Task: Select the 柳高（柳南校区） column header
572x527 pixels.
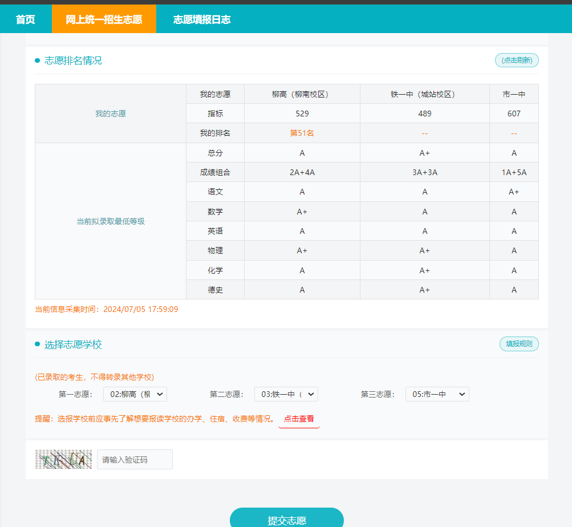Action: 302,94
